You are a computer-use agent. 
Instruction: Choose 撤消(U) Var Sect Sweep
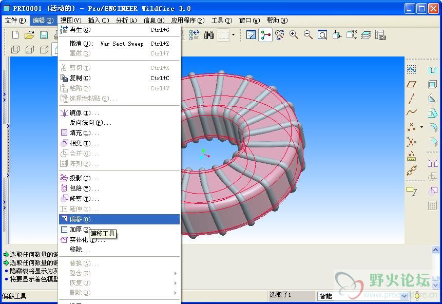pos(119,44)
